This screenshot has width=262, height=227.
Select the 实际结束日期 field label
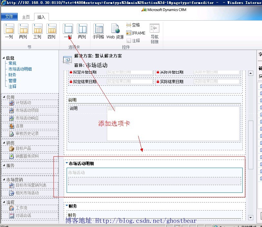pyautogui.click(x=172, y=82)
